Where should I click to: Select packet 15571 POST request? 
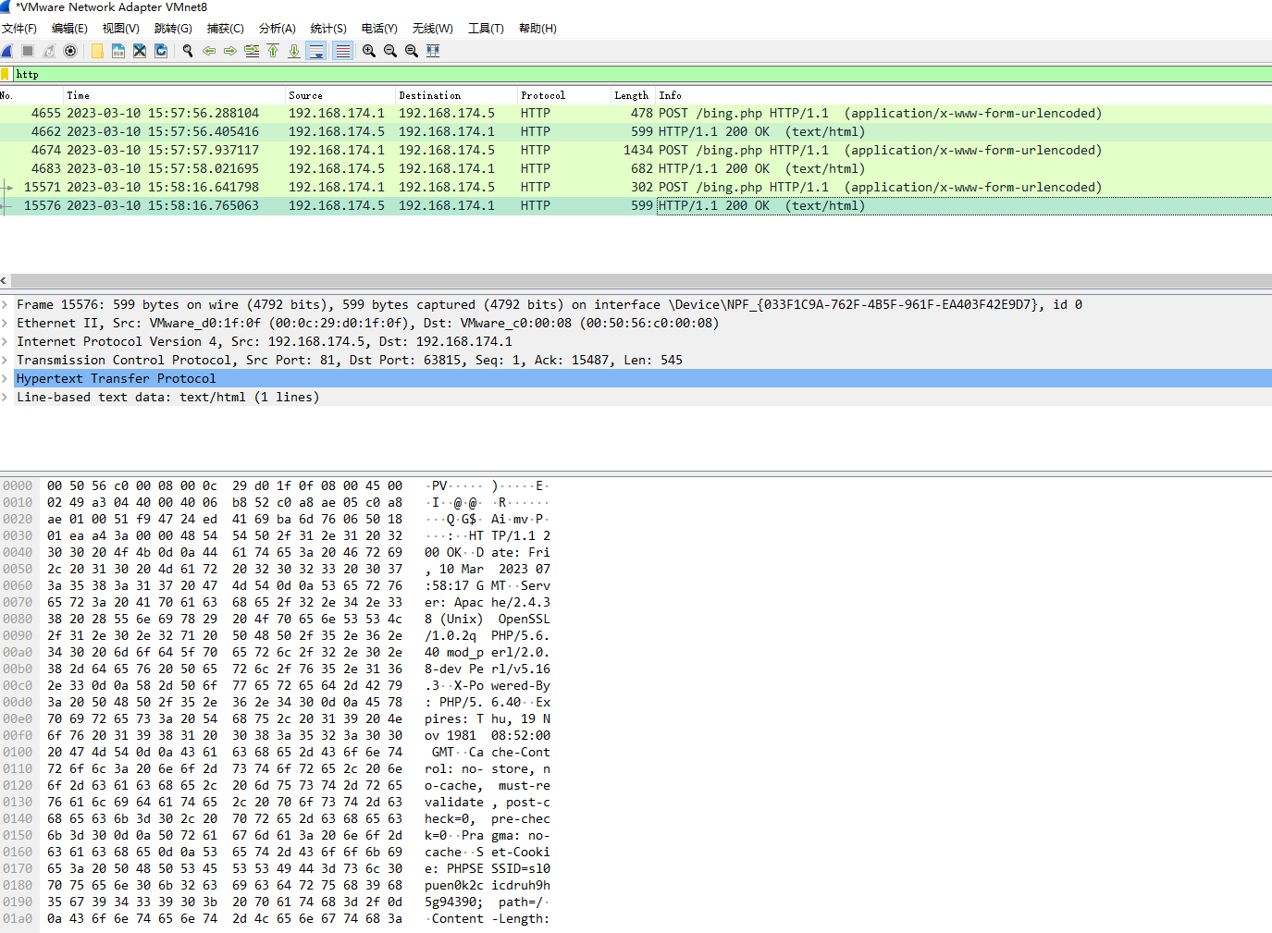point(636,187)
